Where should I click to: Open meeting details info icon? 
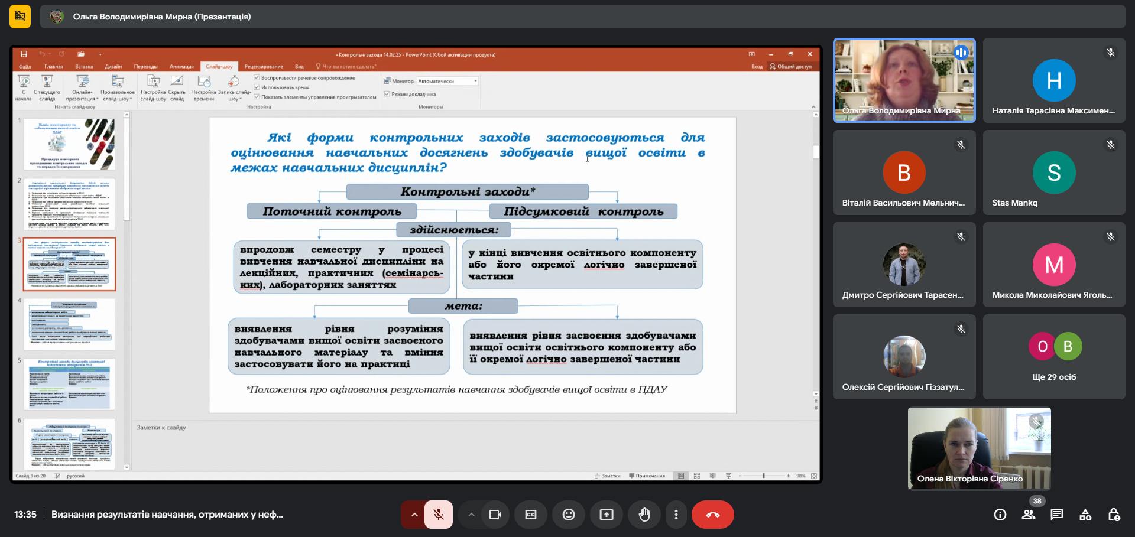click(1000, 515)
